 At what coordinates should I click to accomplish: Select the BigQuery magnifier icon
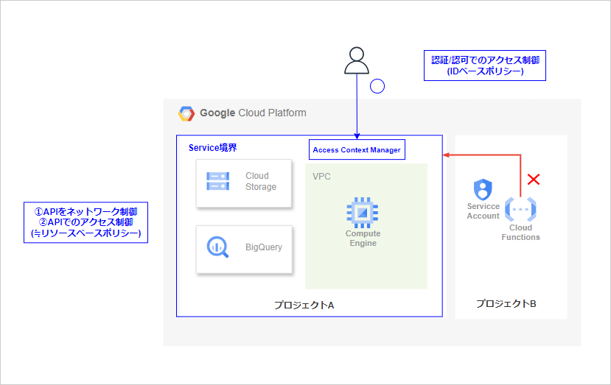tap(217, 247)
